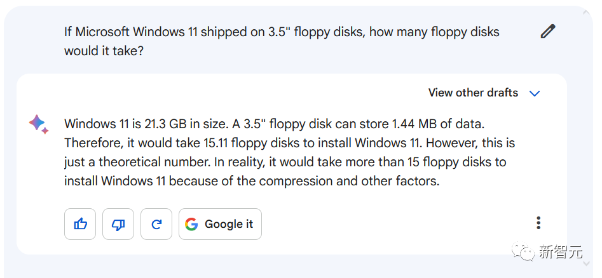Click the question text about floppy disks
602x278 pixels.
[282, 32]
